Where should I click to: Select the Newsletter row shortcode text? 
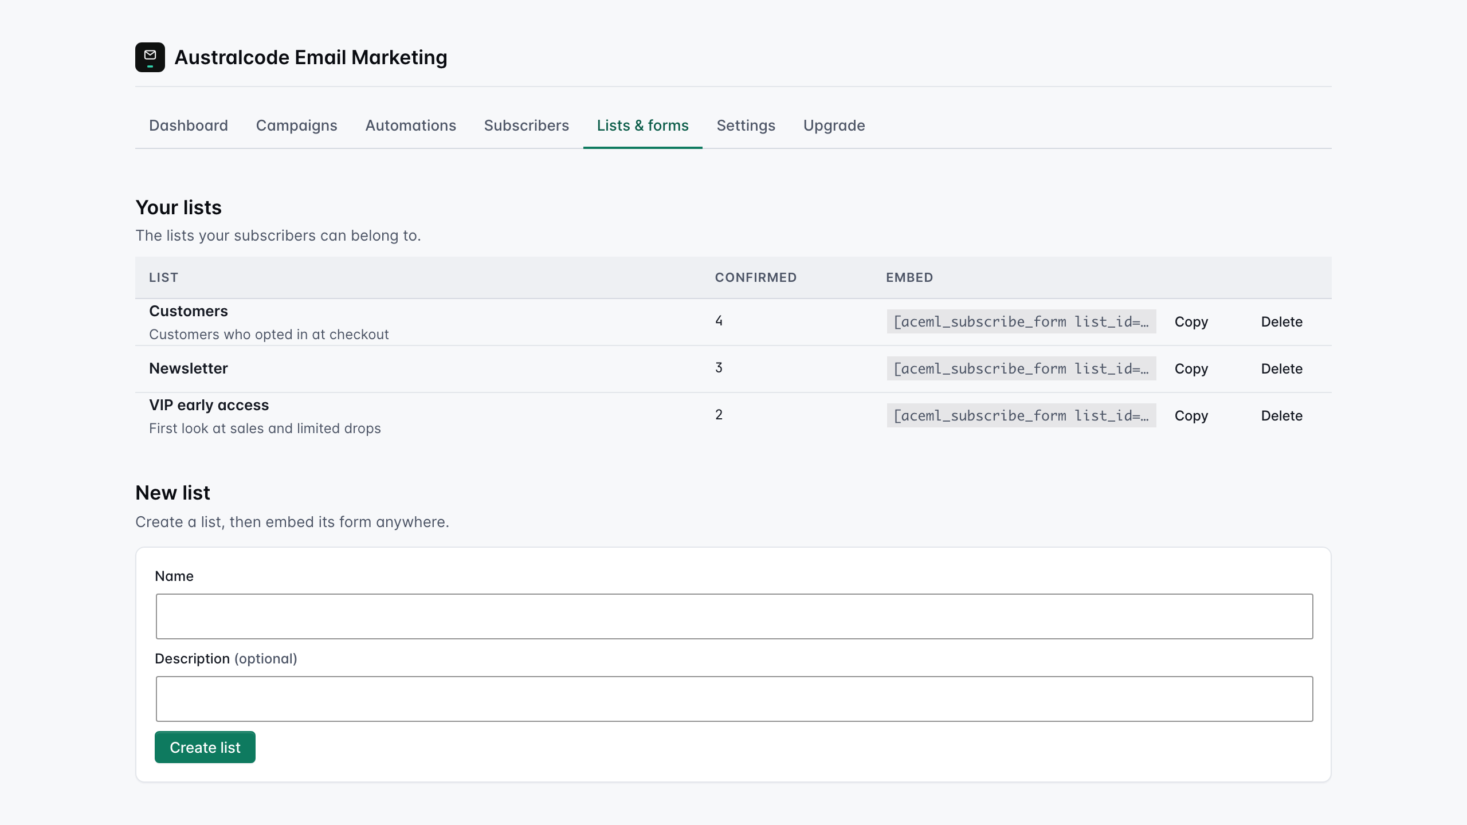click(x=1021, y=368)
